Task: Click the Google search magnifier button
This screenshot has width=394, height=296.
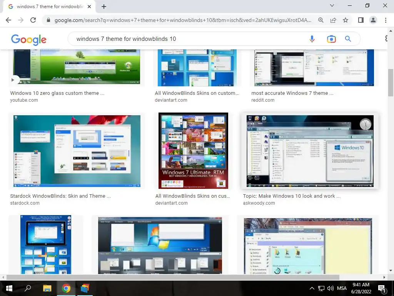Action: coord(348,39)
